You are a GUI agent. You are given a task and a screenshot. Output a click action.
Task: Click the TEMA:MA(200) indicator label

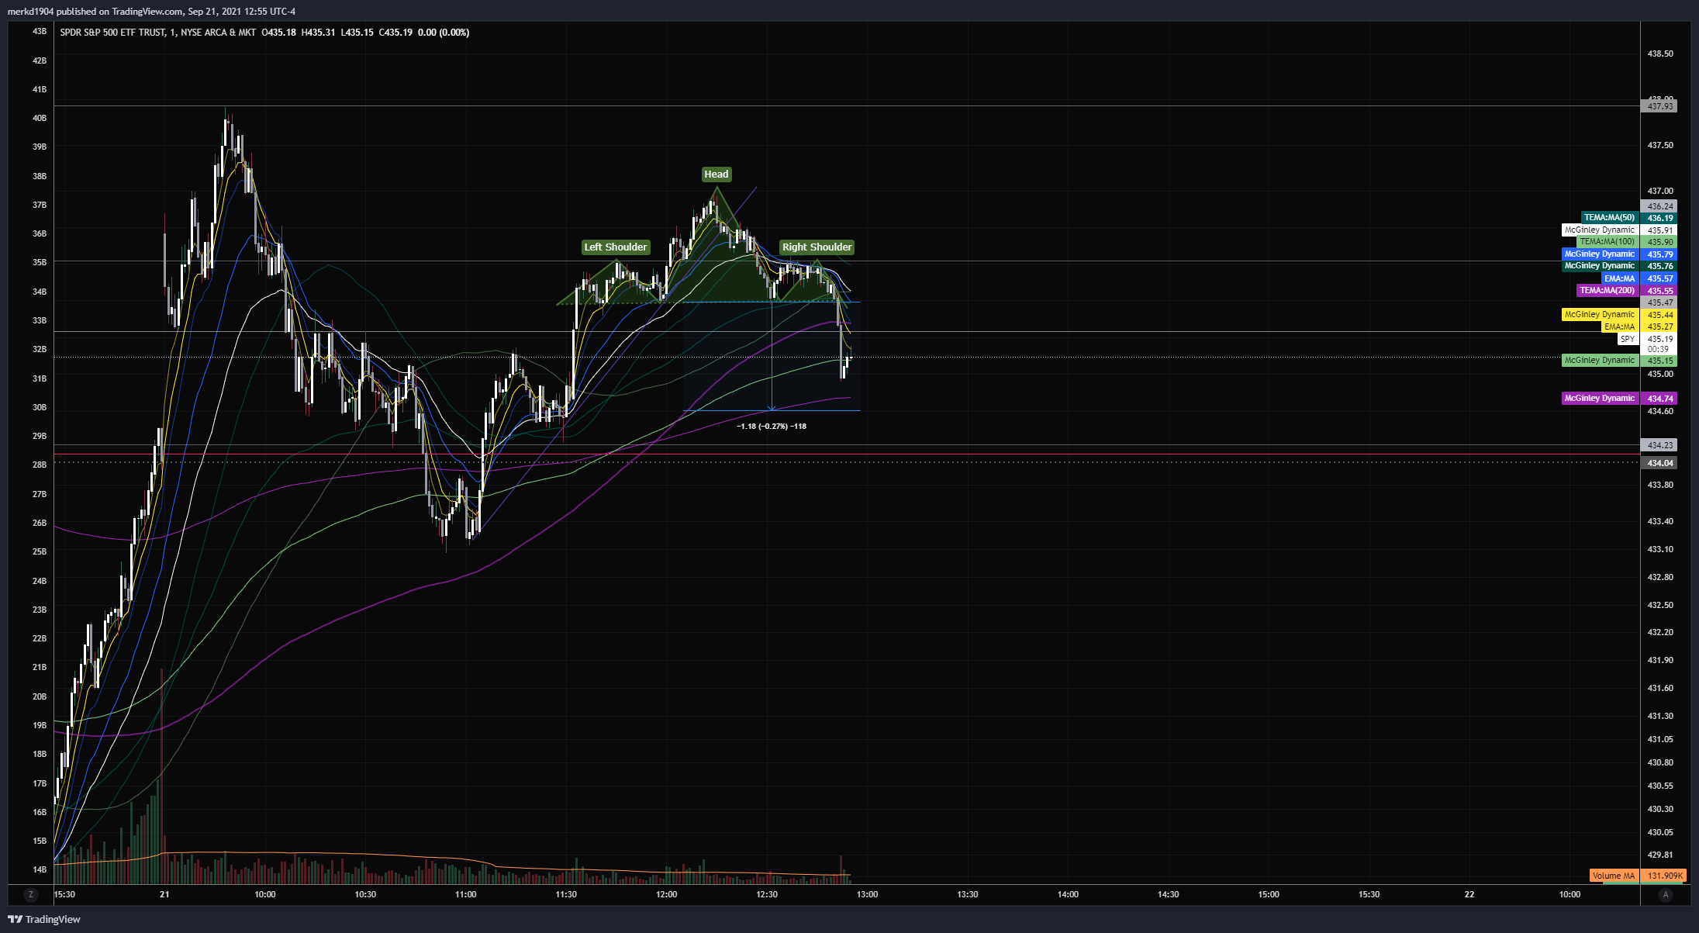tap(1607, 291)
